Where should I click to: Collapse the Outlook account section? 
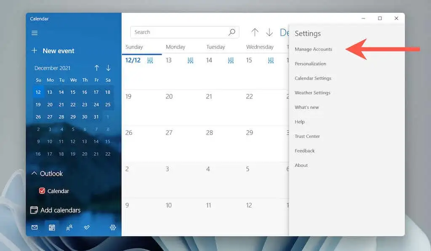[35, 173]
